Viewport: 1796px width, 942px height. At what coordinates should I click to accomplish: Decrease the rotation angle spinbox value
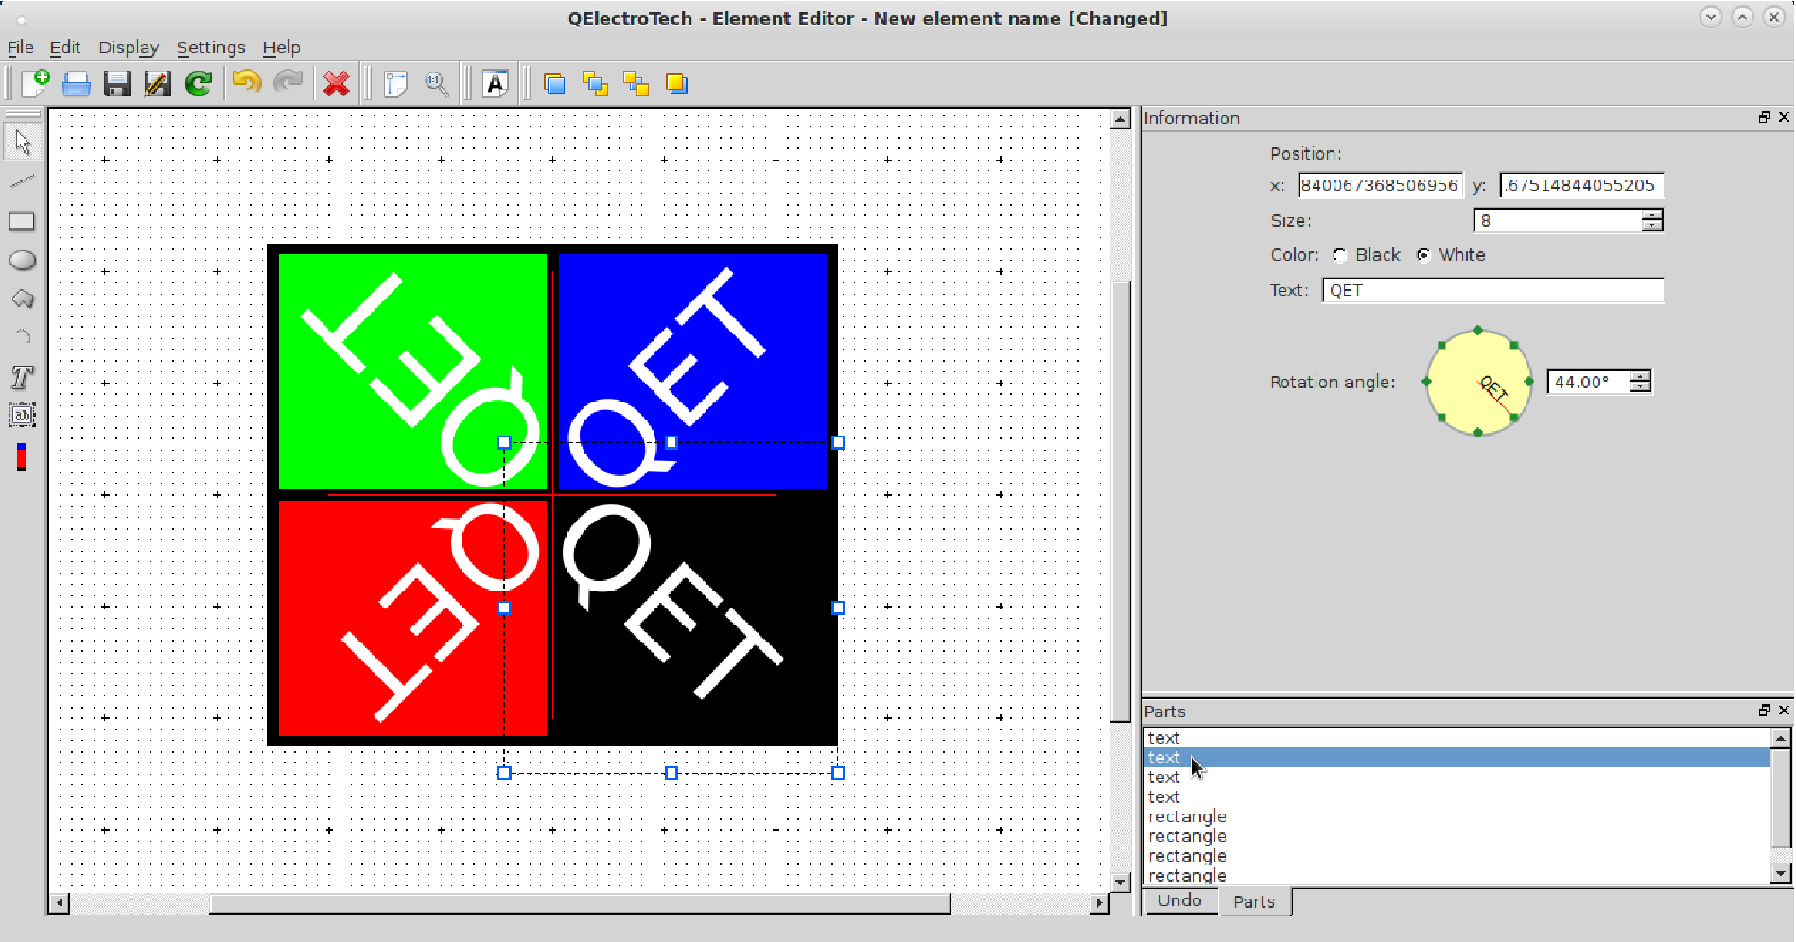point(1641,387)
